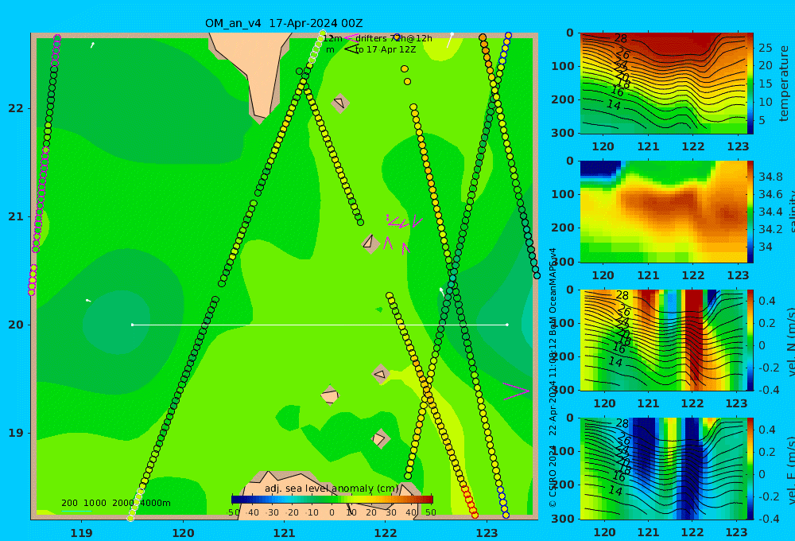Click the sea level anomaly colorbar
This screenshot has height=541, width=795.
click(x=332, y=500)
